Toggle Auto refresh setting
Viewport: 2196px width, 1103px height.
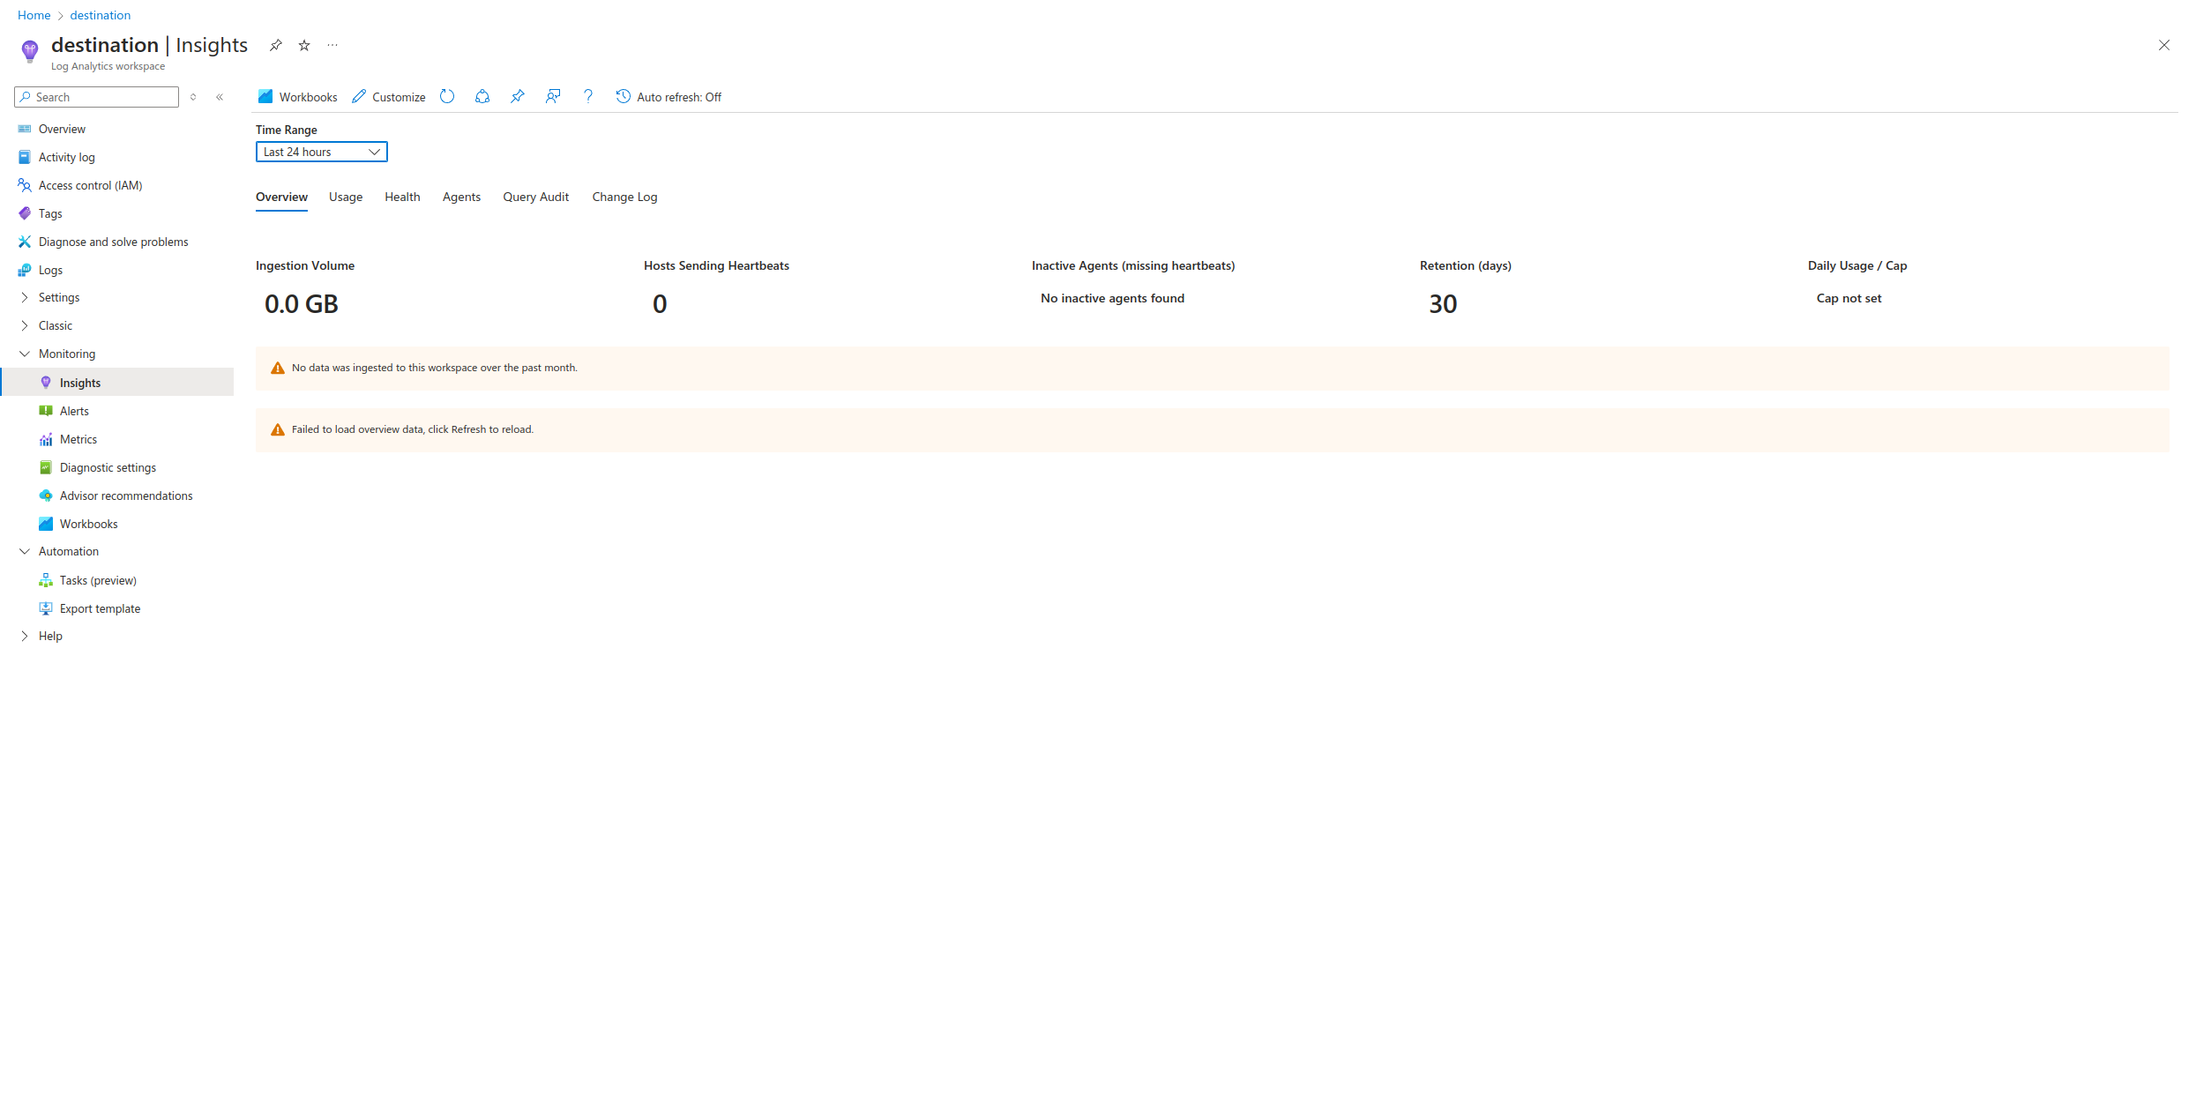669,97
